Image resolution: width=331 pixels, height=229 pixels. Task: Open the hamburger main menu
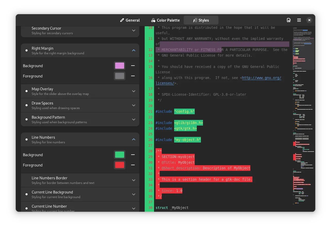(x=299, y=20)
